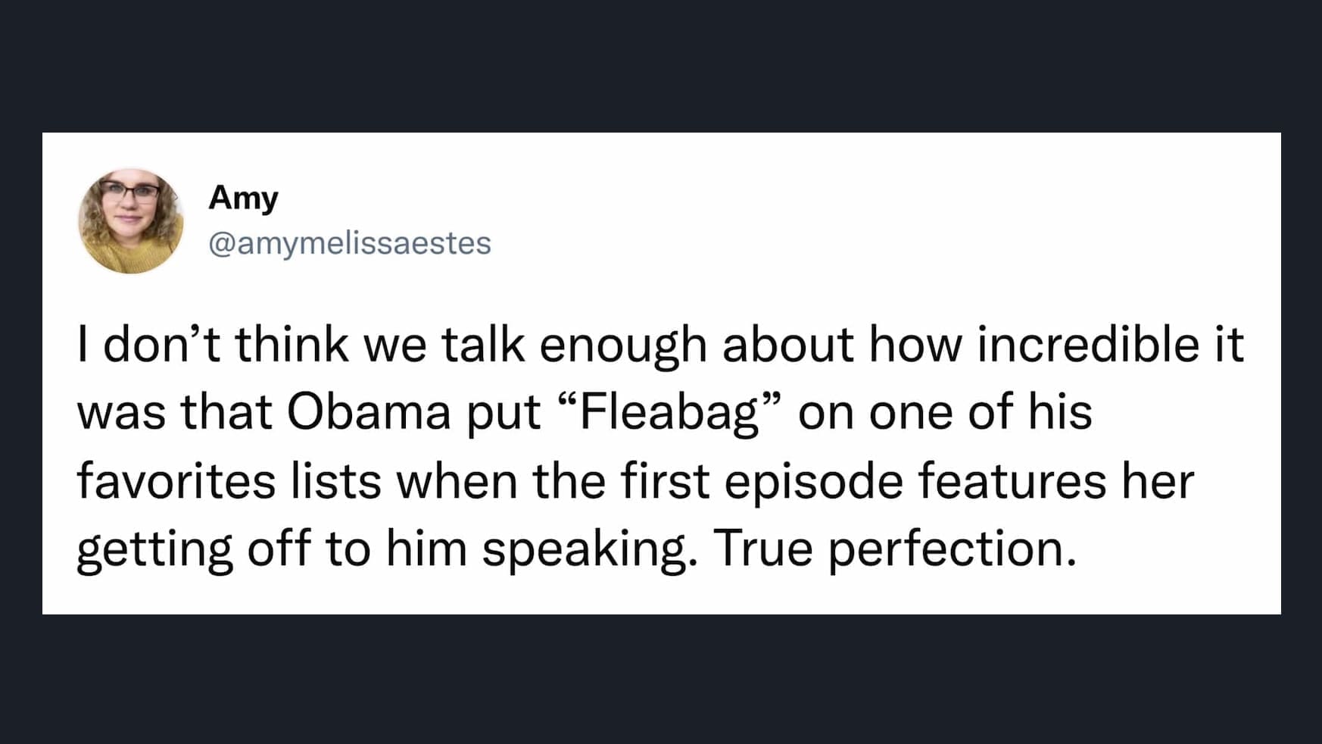Click the word "Fleabag" in tweet

[669, 413]
